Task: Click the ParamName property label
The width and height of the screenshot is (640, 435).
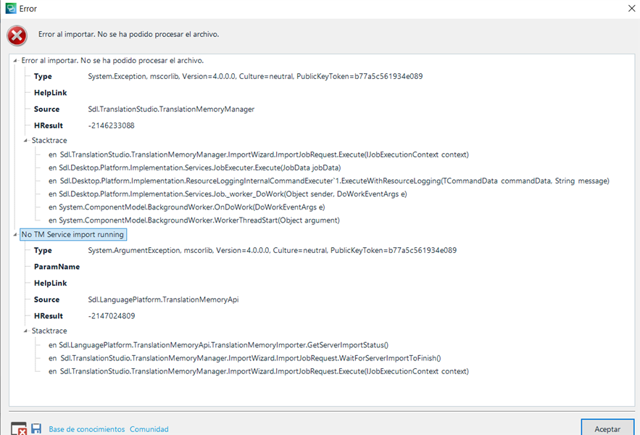Action: pos(57,267)
